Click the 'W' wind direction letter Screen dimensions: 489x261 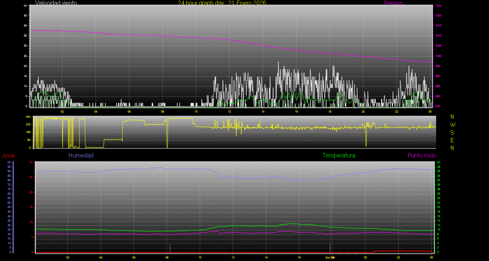coord(452,125)
